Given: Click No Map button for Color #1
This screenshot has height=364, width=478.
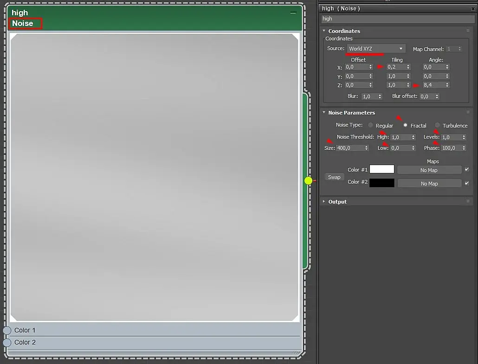Looking at the screenshot, I should point(429,170).
